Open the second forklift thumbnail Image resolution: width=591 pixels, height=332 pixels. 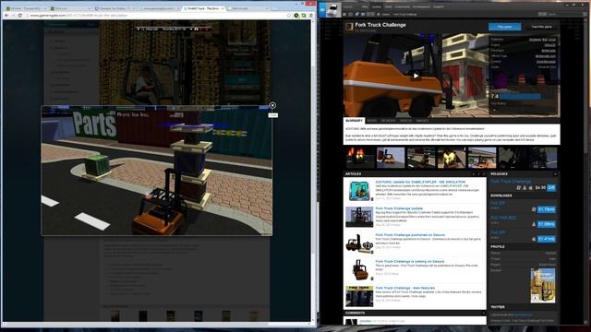pos(391,158)
